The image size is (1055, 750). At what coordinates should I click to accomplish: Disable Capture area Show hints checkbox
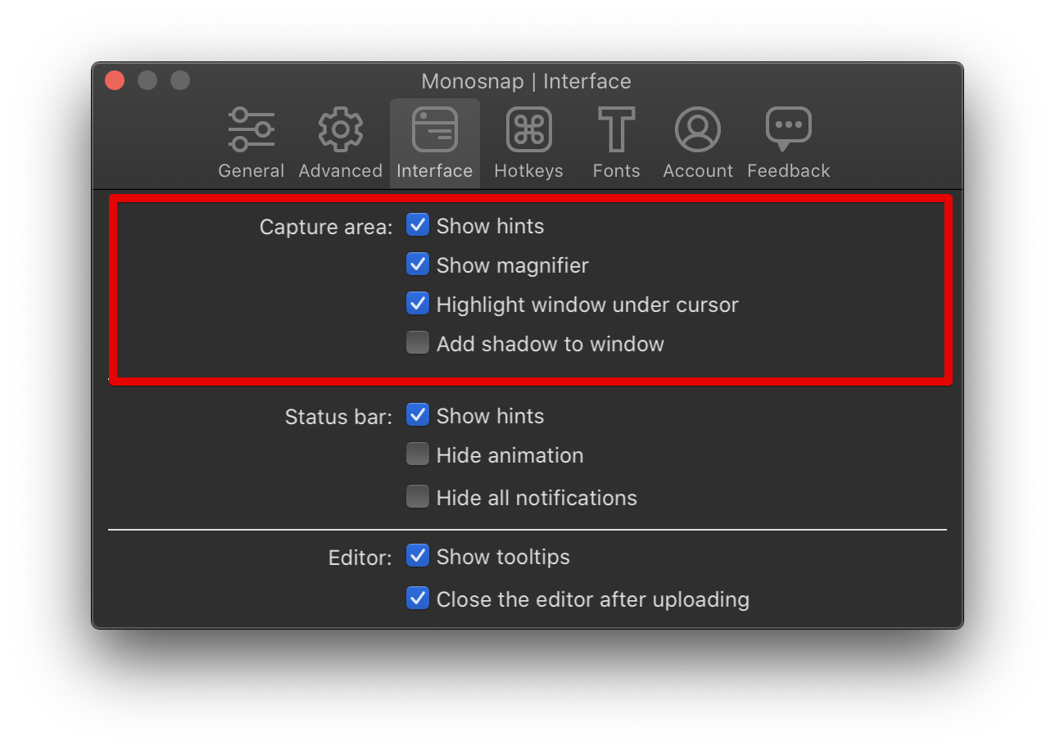tap(418, 225)
